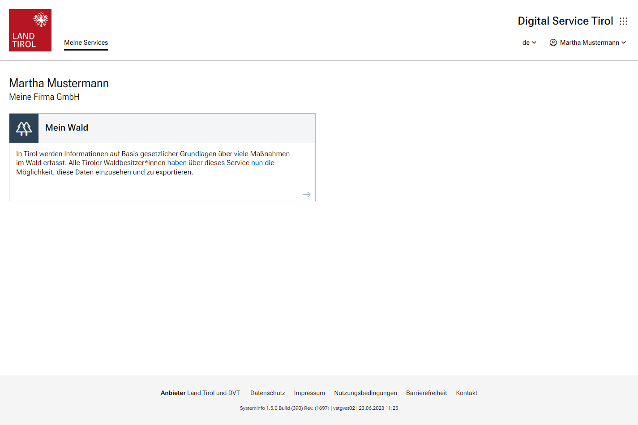Click the arrow icon in Mein Wald card

tap(306, 195)
